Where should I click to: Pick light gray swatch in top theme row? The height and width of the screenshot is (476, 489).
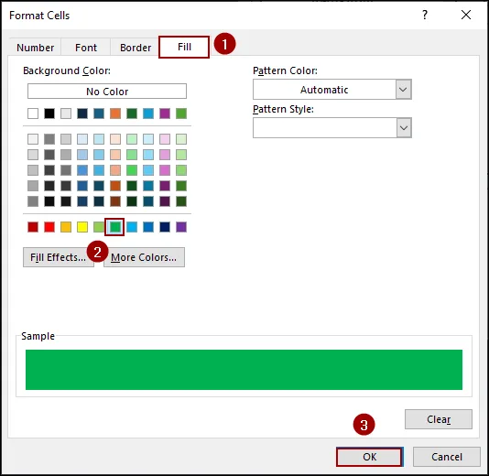(x=66, y=114)
